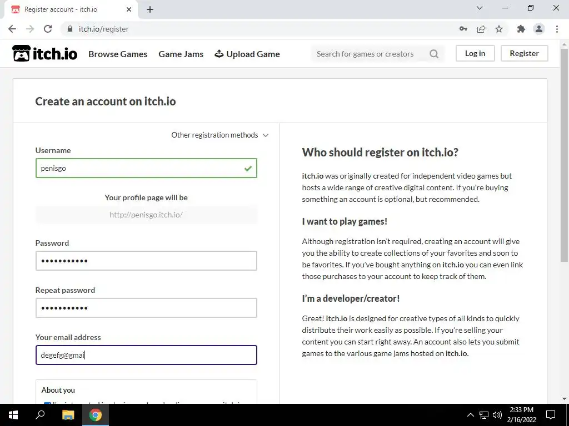Click the Password field

coord(146,261)
